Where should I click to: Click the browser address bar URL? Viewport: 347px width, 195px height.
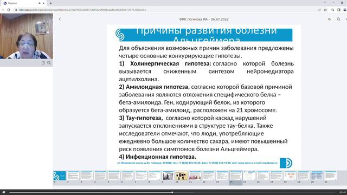[82, 10]
